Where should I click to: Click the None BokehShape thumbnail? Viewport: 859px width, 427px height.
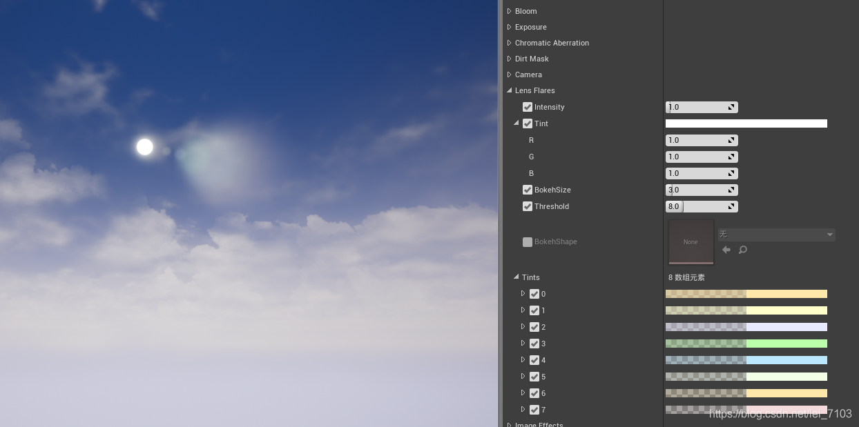tap(691, 241)
